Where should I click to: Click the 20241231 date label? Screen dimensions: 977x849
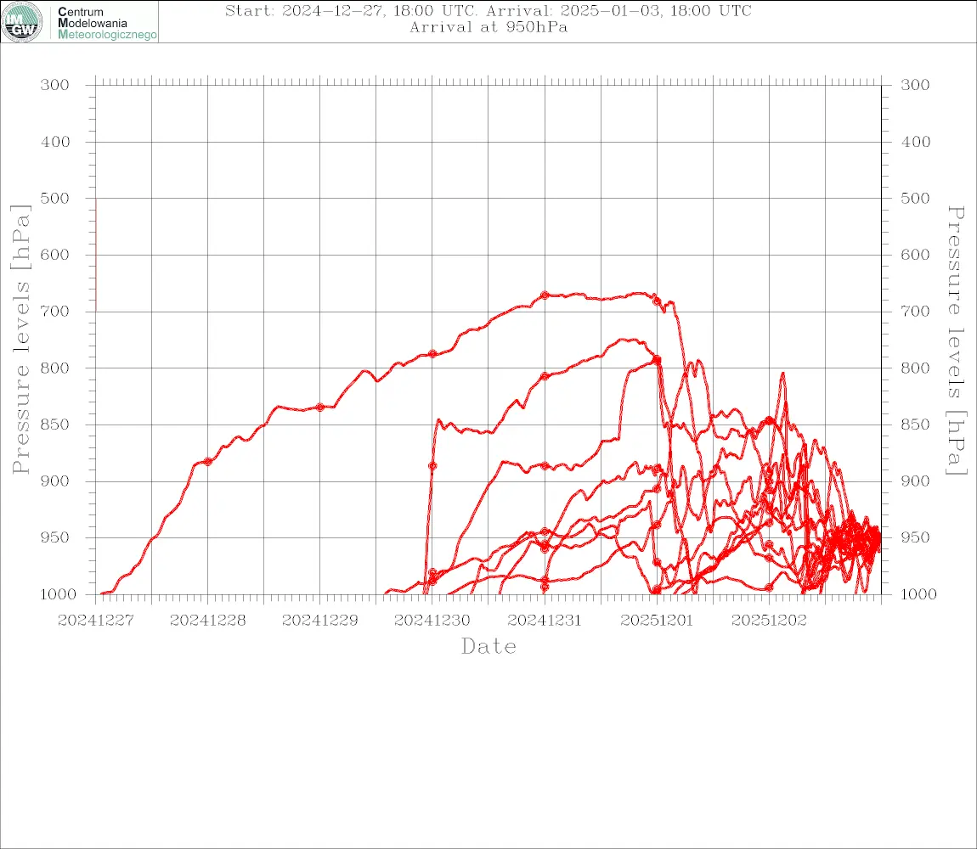[x=544, y=621]
